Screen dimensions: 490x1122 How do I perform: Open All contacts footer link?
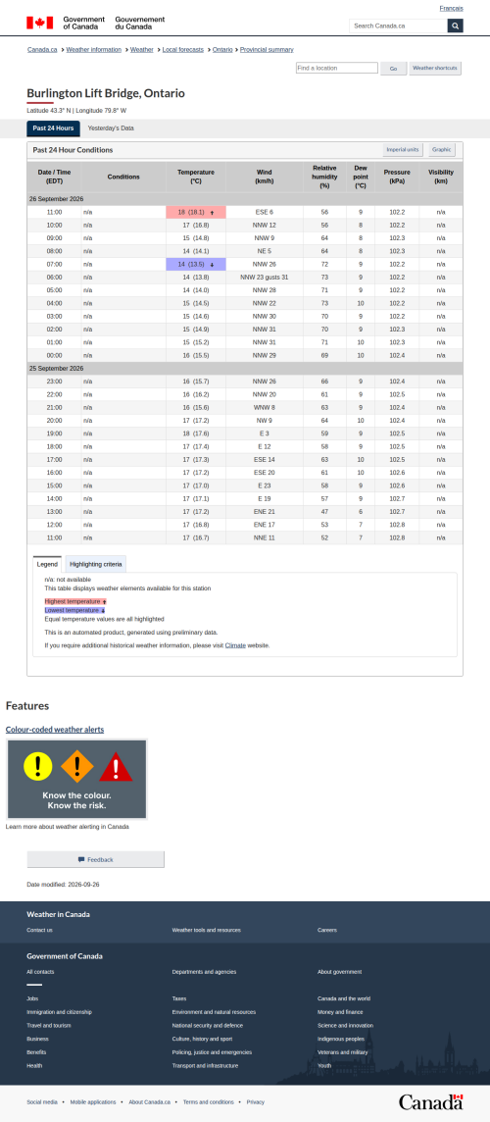(40, 972)
